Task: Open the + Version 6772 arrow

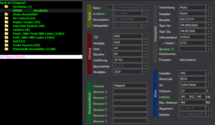Action: click(x=208, y=43)
